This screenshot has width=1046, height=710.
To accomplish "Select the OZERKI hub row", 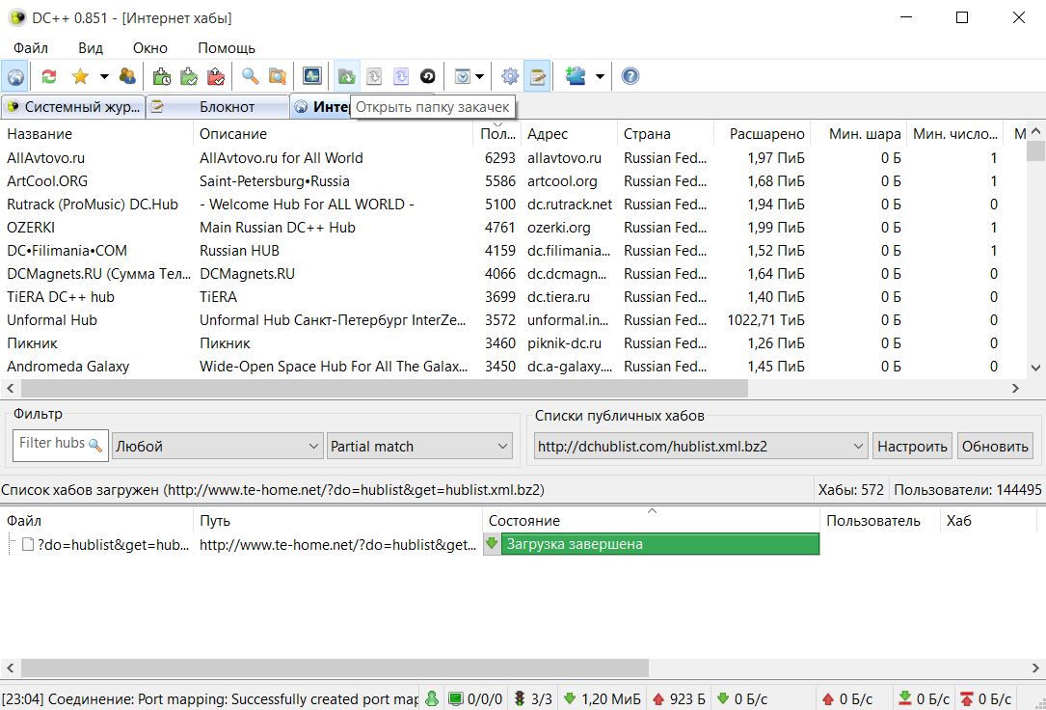I will [512, 228].
